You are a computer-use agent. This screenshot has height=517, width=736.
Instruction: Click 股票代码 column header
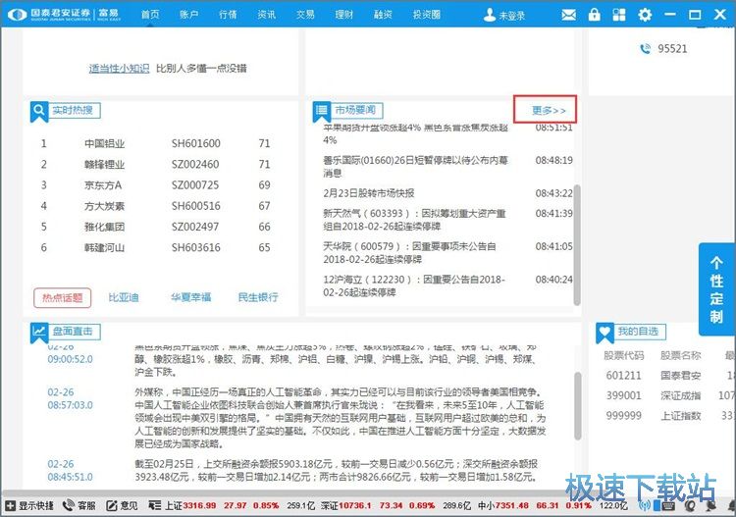(x=624, y=355)
